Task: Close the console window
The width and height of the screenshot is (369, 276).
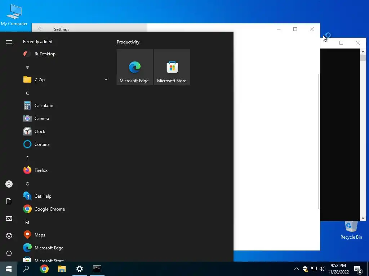Action: (x=358, y=43)
